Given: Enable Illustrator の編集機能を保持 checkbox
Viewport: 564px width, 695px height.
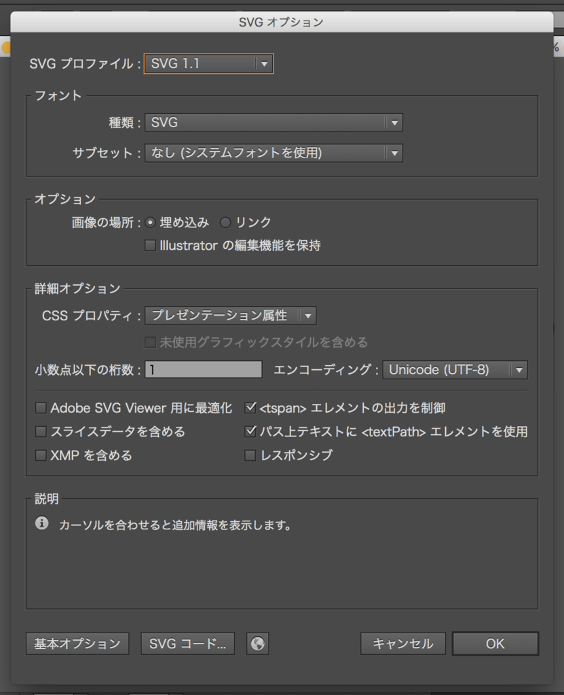Looking at the screenshot, I should click(x=150, y=245).
